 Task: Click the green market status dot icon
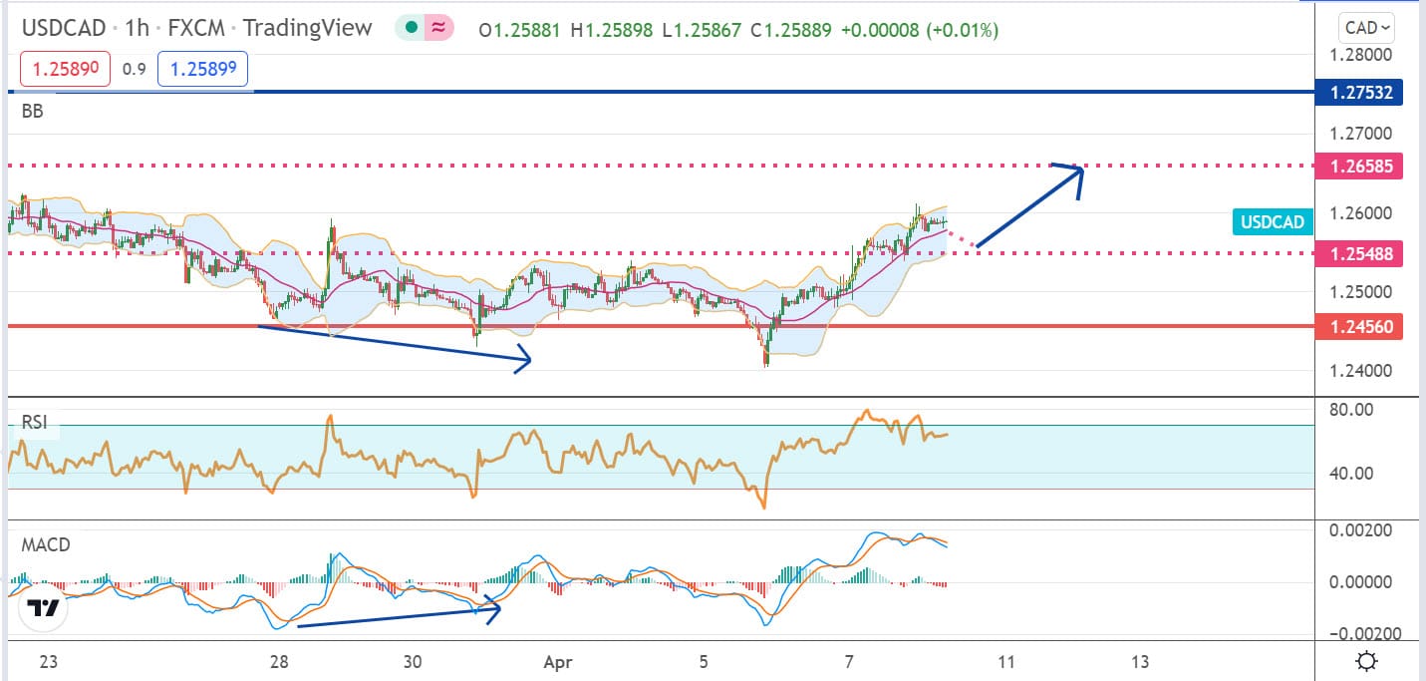412,29
